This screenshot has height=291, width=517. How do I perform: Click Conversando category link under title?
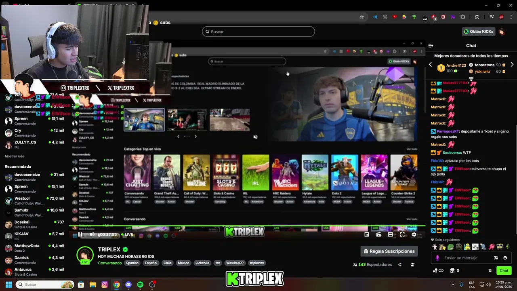click(x=109, y=263)
